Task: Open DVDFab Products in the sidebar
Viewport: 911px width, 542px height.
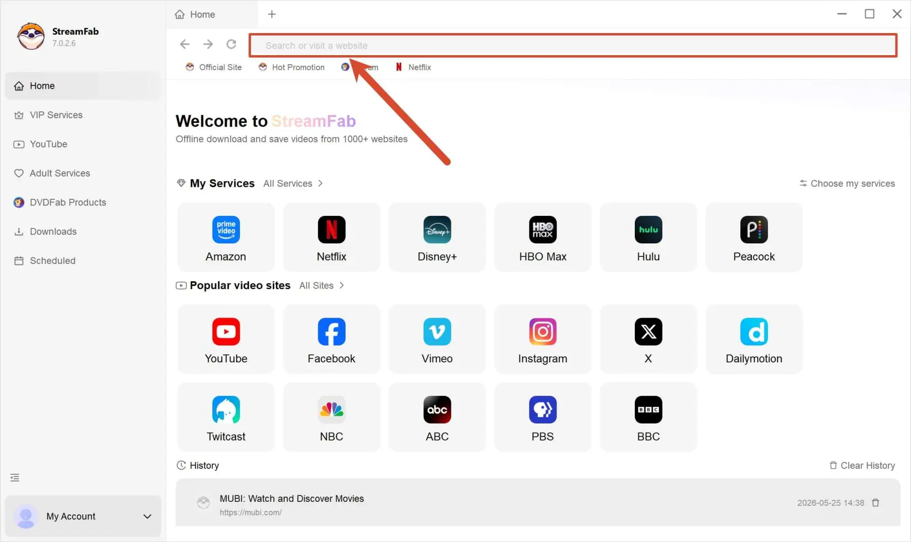Action: (83, 202)
